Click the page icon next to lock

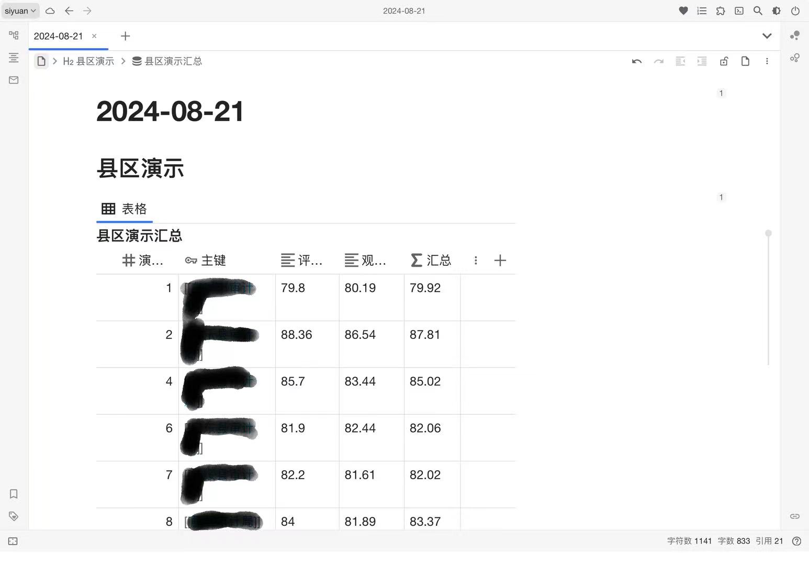point(745,61)
